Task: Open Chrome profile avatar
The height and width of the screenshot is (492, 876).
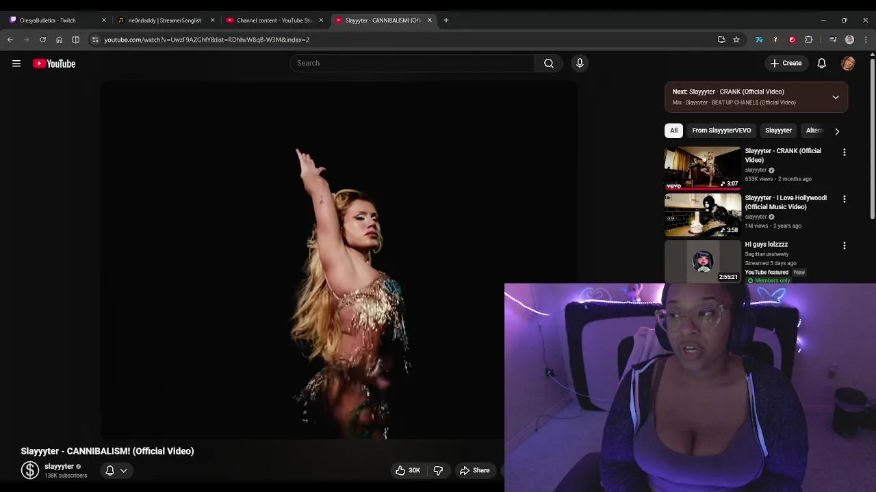Action: (849, 40)
